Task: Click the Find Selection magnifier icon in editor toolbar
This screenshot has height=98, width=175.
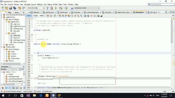Action: click(60, 16)
